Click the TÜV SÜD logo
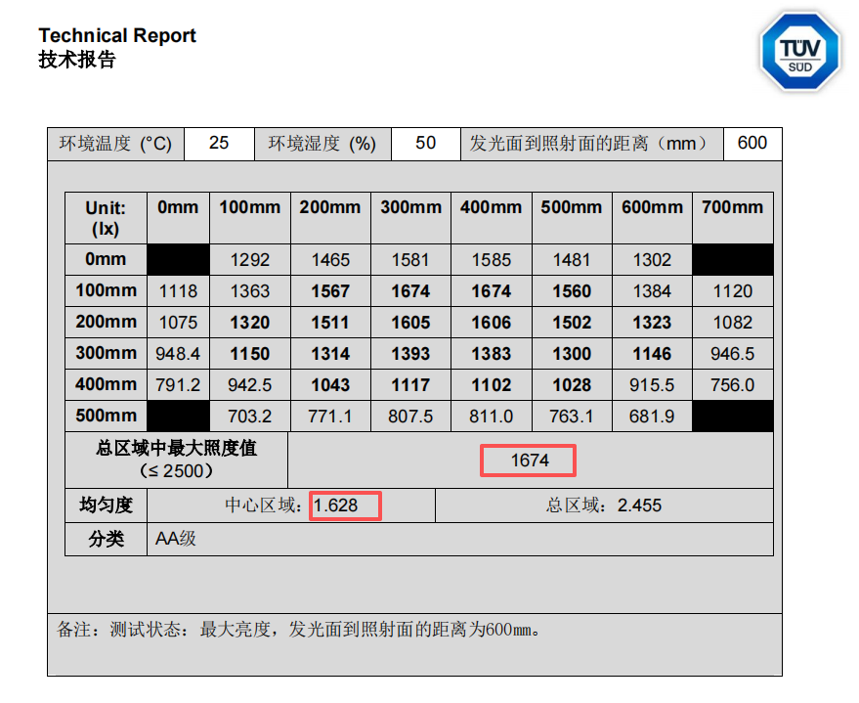 [x=799, y=52]
